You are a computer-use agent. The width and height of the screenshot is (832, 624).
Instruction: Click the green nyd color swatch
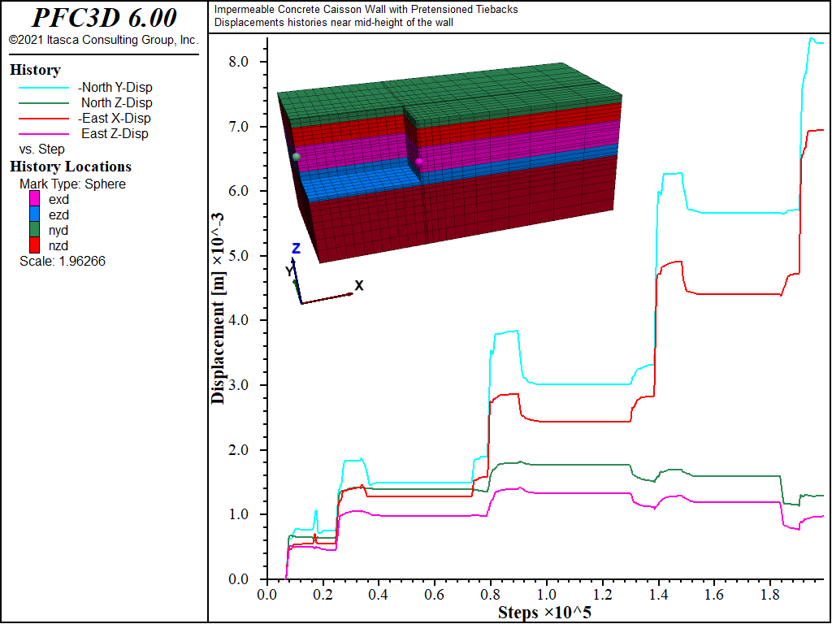pos(34,230)
